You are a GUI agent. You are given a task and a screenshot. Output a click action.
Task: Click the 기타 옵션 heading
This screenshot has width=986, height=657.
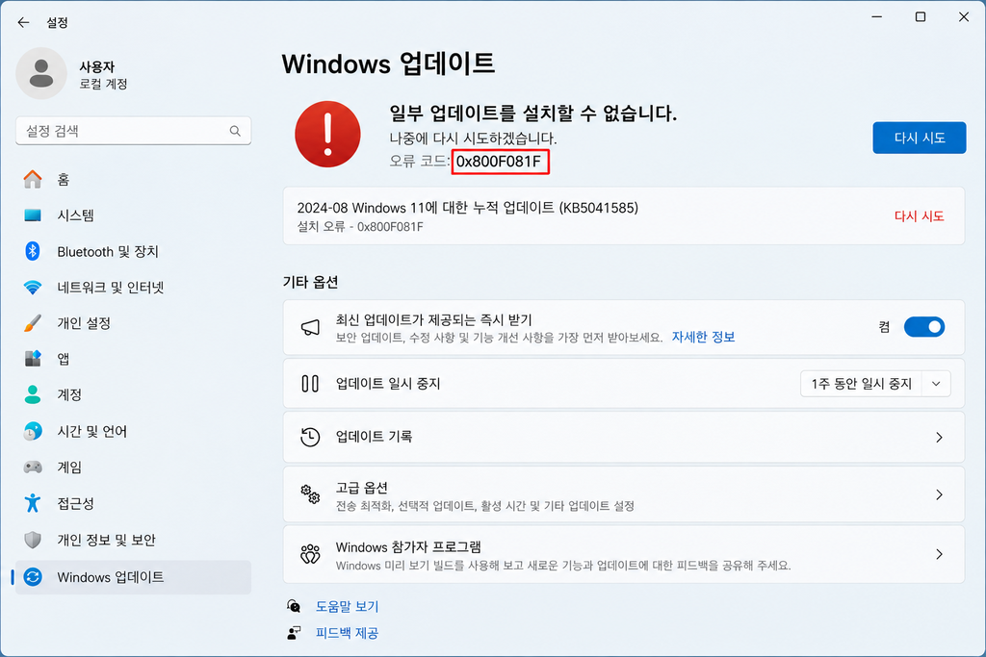(310, 282)
